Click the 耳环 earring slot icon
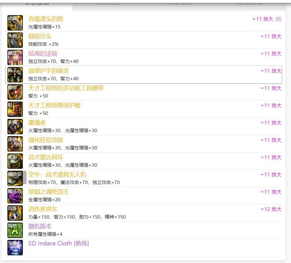The width and height of the screenshot is (291, 263). [15, 213]
